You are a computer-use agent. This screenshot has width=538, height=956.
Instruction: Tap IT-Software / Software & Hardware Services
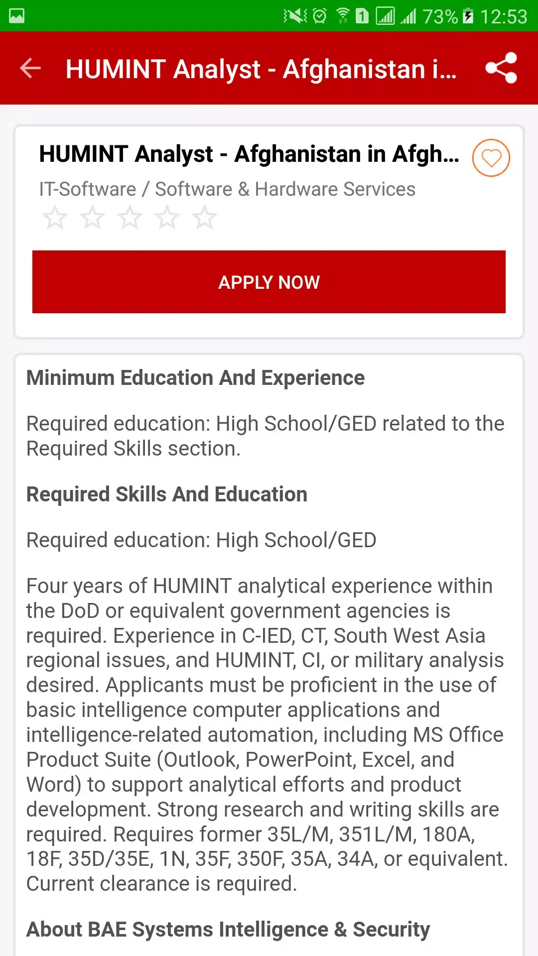227,189
